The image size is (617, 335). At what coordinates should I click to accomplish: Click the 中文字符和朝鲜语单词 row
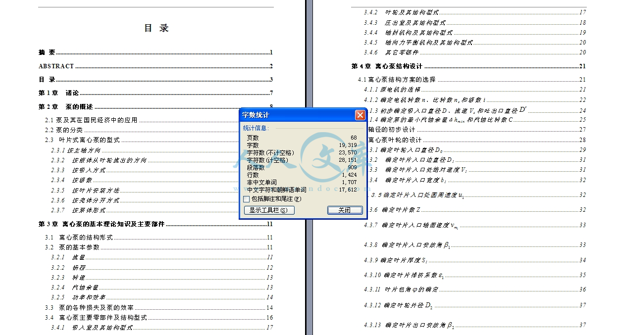[302, 190]
